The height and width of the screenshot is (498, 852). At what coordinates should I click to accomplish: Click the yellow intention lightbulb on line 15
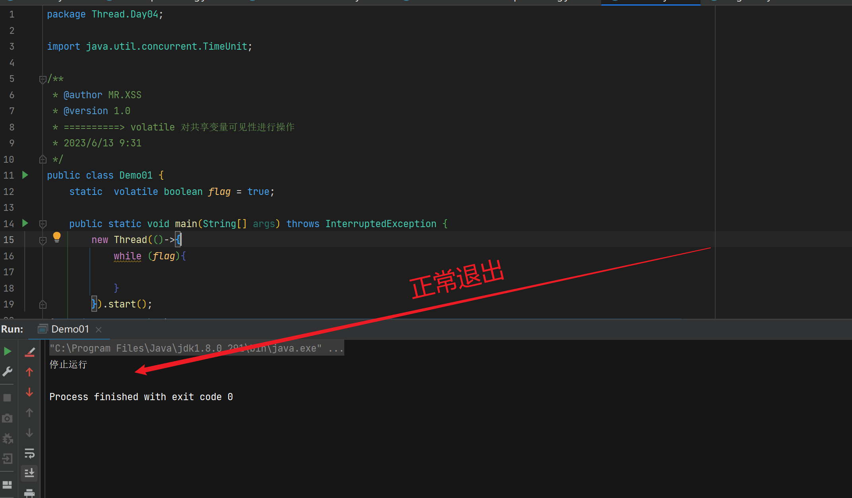coord(57,237)
